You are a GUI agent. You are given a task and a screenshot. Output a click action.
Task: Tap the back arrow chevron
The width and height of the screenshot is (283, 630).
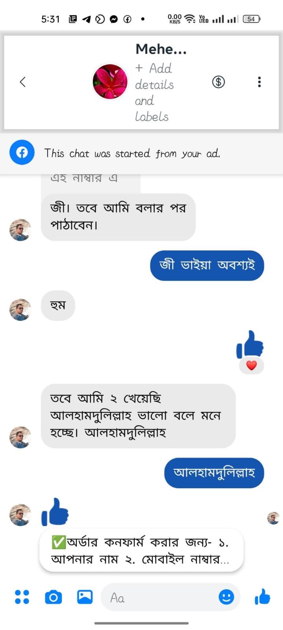22,82
